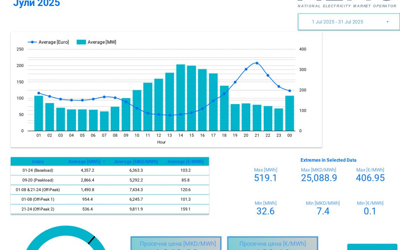This screenshot has width=400, height=250.
Task: Sort the table by Index column
Action: 38,162
